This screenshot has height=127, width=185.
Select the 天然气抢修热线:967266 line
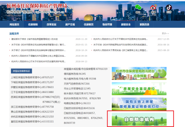(x=77, y=84)
